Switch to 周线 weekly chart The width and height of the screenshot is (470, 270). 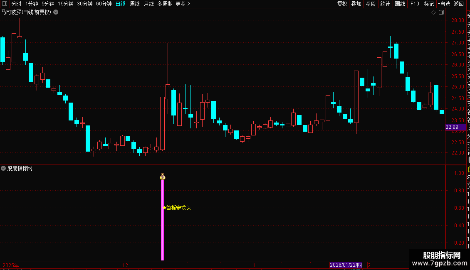click(x=135, y=4)
